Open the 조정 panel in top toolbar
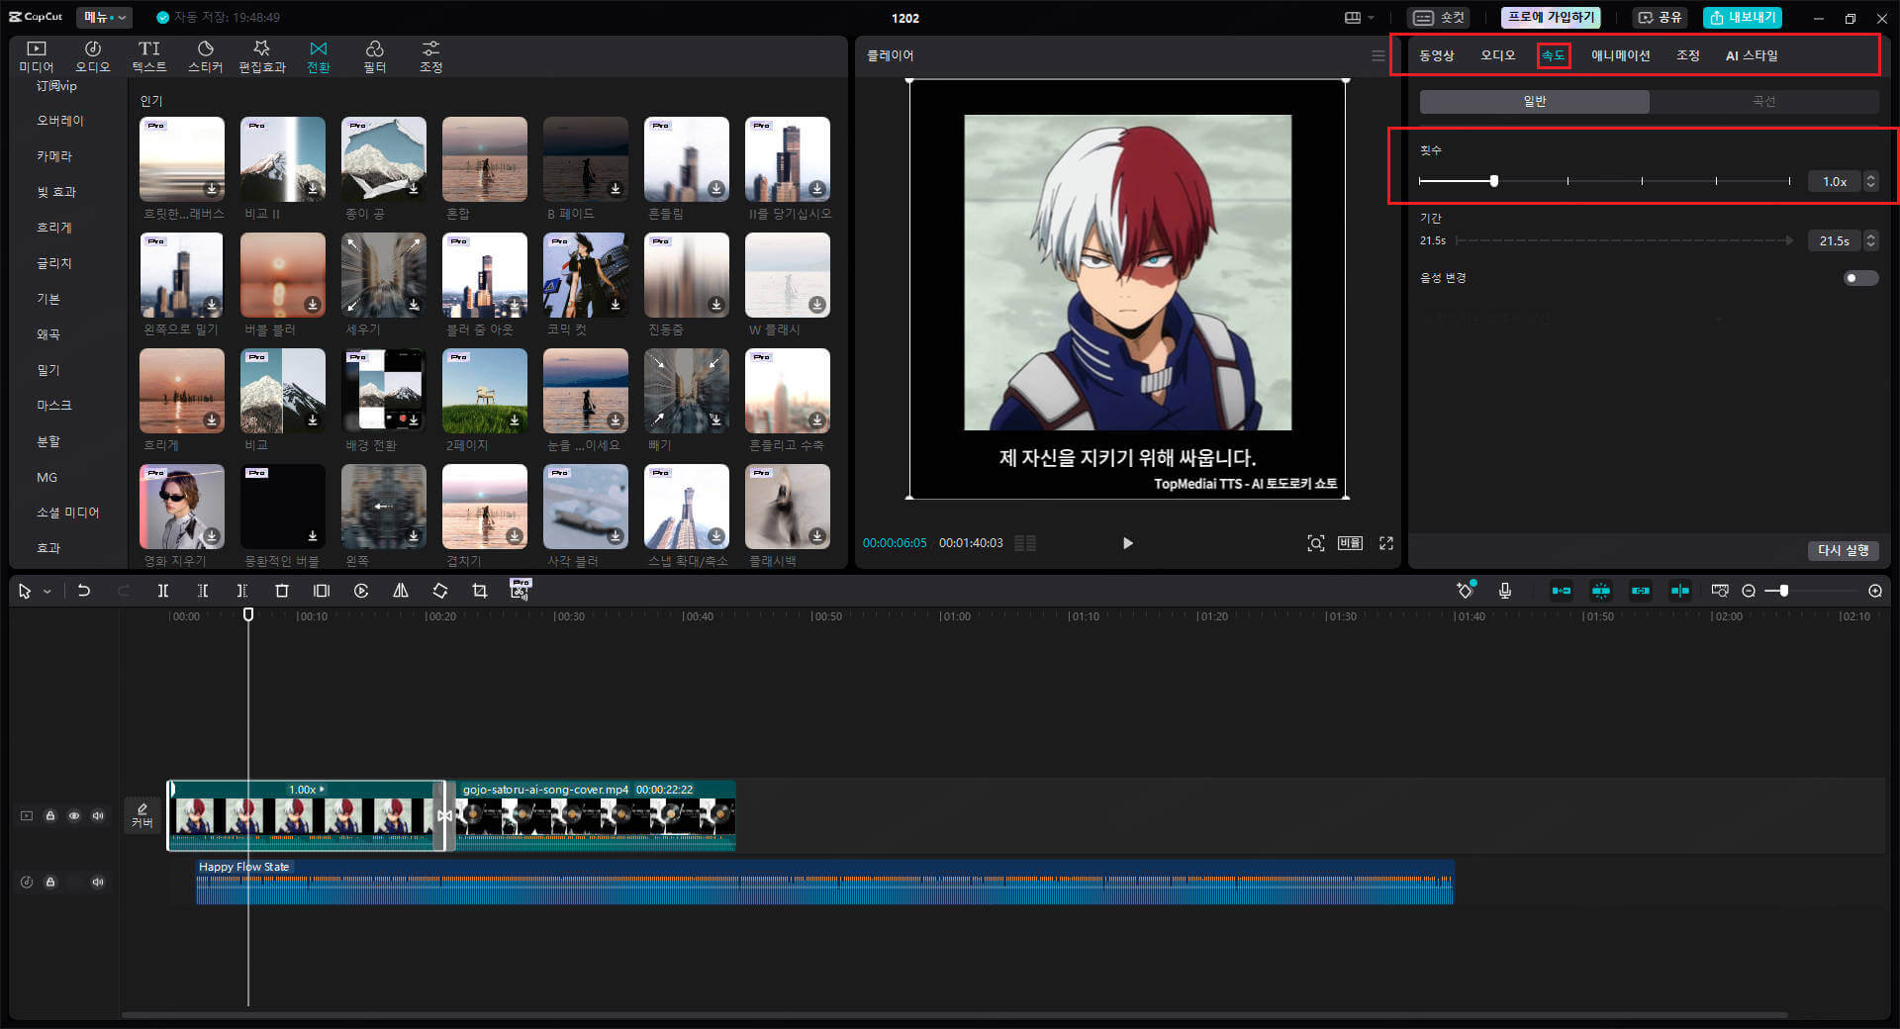This screenshot has height=1029, width=1900. [x=430, y=56]
